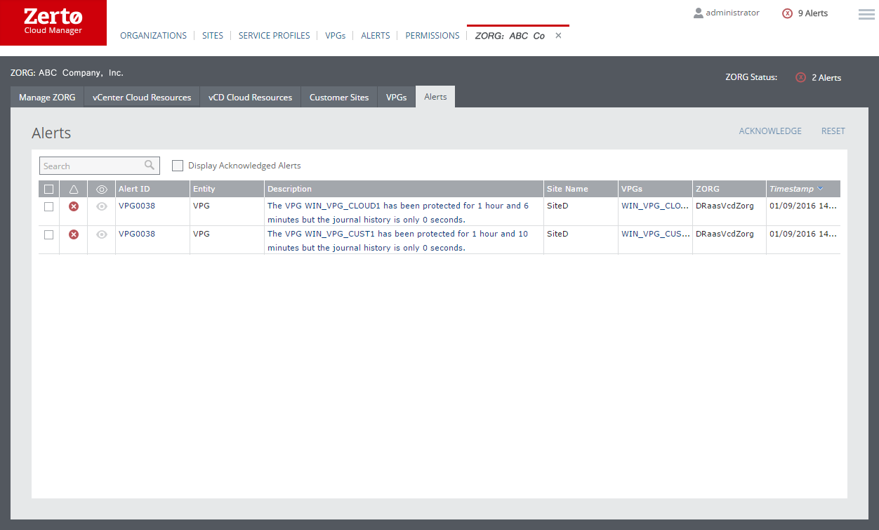
Task: Open the ORGANIZATIONS menu
Action: 154,36
